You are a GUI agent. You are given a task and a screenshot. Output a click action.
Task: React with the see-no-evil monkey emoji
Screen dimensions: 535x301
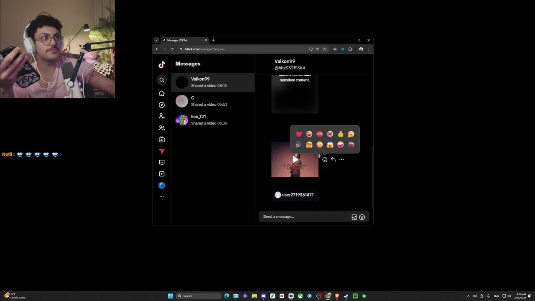point(351,145)
